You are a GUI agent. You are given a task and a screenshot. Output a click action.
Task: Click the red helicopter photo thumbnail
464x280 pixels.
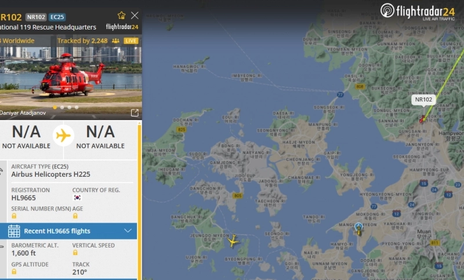70,78
